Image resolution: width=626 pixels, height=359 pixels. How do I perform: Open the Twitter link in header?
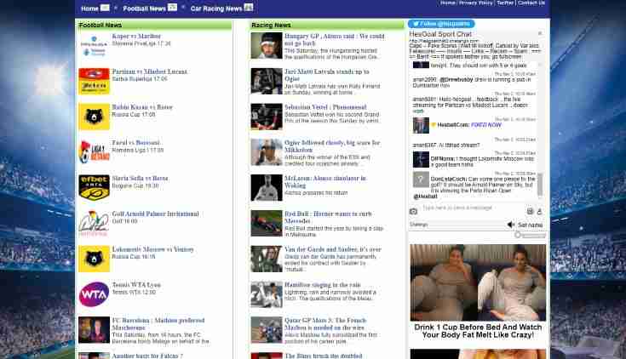point(505,3)
